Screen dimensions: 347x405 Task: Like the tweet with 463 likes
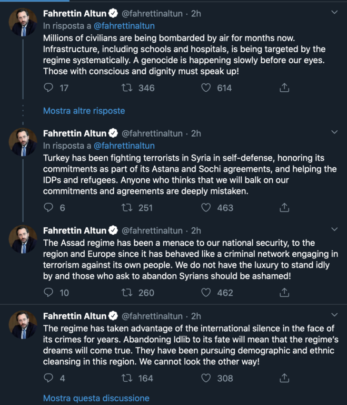click(206, 208)
